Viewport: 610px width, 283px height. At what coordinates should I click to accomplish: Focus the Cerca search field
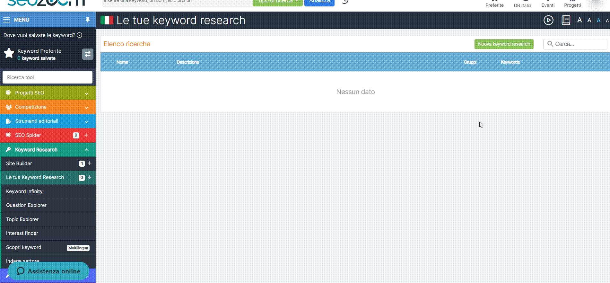pos(575,44)
